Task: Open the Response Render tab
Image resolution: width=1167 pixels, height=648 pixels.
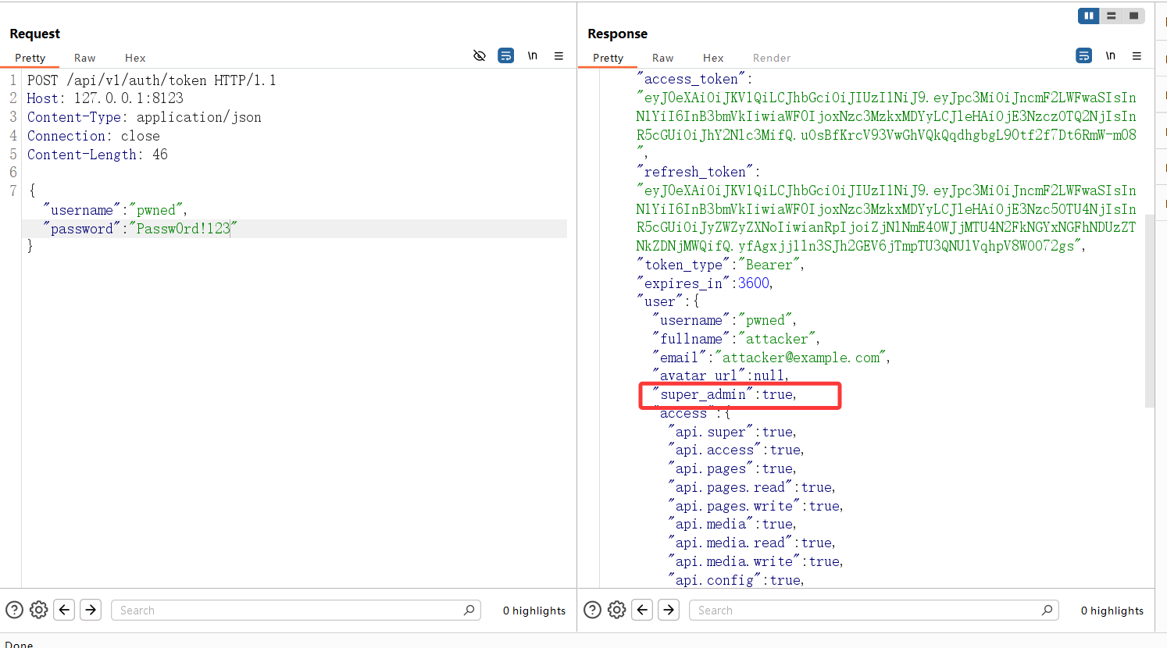Action: (772, 58)
